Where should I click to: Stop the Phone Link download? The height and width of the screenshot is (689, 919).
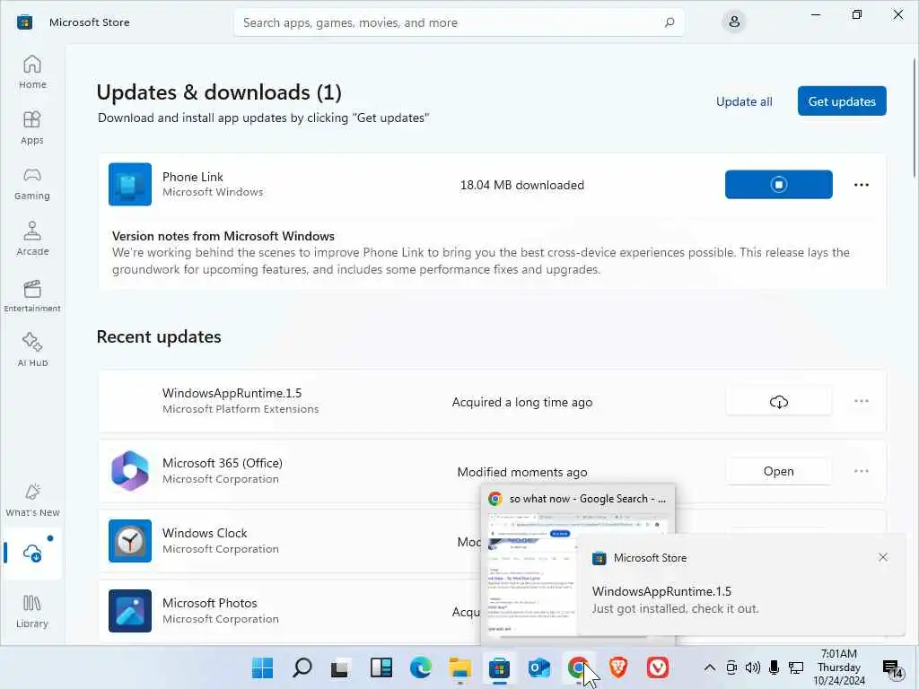coord(778,185)
